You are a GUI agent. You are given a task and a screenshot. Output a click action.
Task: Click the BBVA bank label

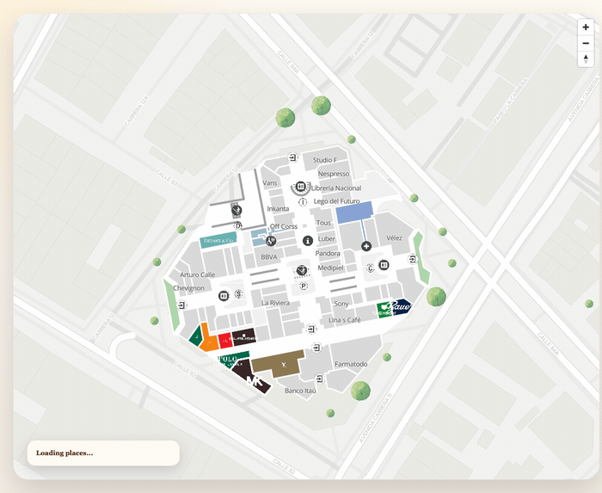[268, 257]
